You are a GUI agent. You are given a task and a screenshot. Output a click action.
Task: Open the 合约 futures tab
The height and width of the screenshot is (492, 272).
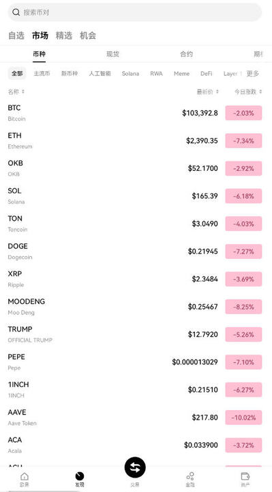[x=186, y=54]
